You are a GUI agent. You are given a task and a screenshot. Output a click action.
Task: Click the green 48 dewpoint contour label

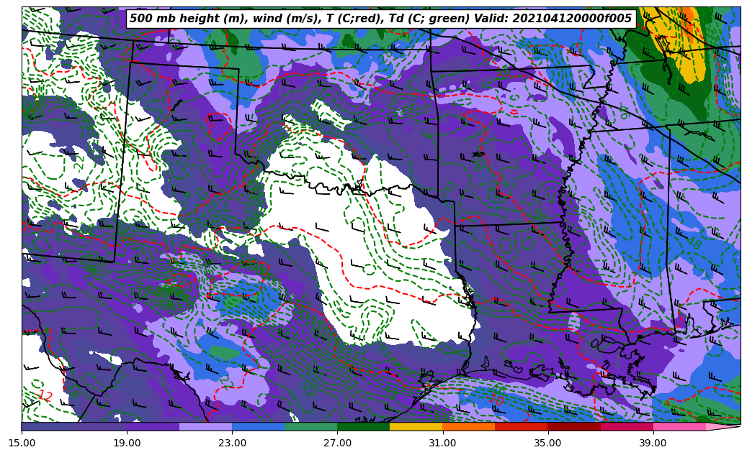(x=693, y=242)
